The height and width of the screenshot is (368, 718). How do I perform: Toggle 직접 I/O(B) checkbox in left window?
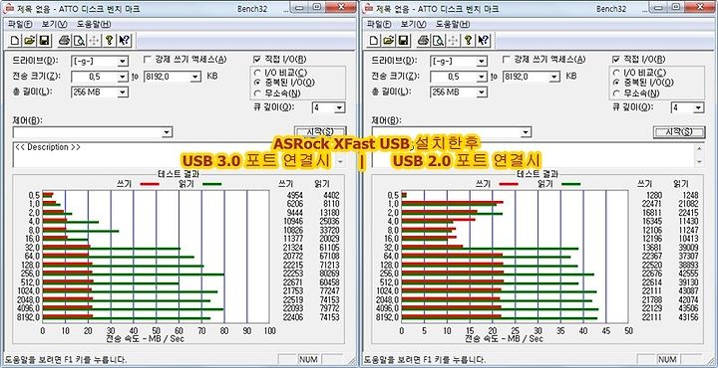[256, 60]
